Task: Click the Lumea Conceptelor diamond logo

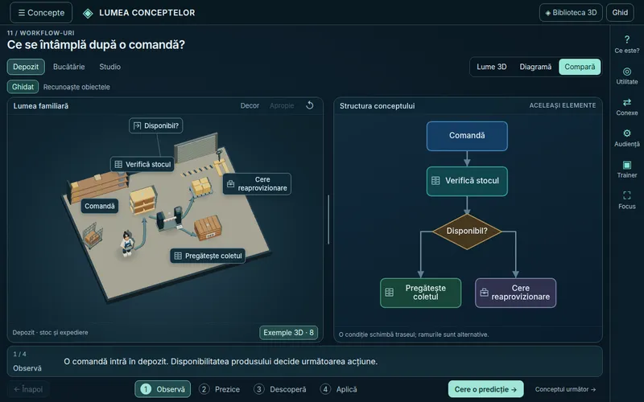Action: pyautogui.click(x=88, y=13)
